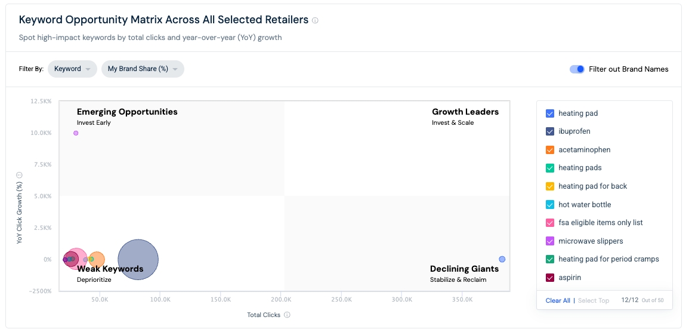Click the large ibuprofen bubble
This screenshot has width=692, height=332.
138,260
